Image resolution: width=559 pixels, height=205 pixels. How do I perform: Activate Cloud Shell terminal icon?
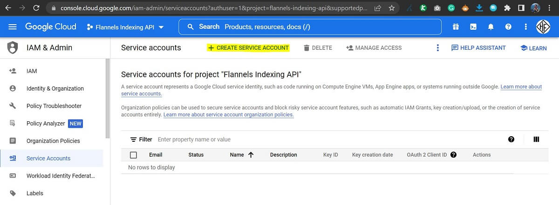click(473, 27)
